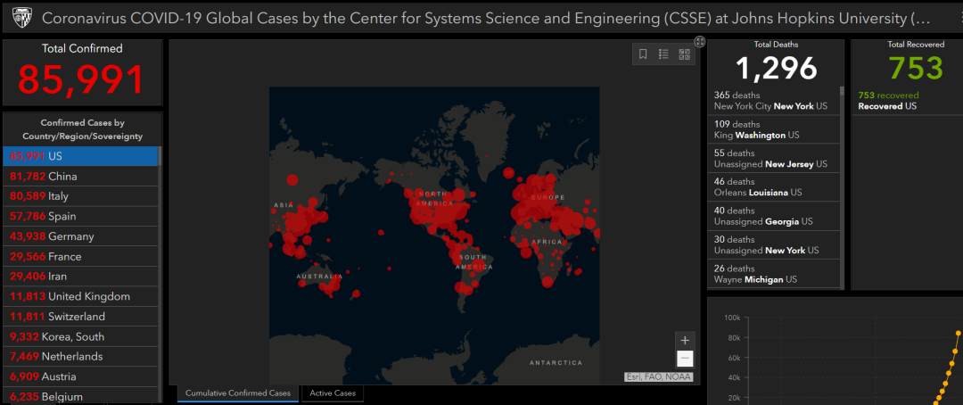Image resolution: width=963 pixels, height=405 pixels.
Task: Click the Australia label on map
Action: (318, 277)
